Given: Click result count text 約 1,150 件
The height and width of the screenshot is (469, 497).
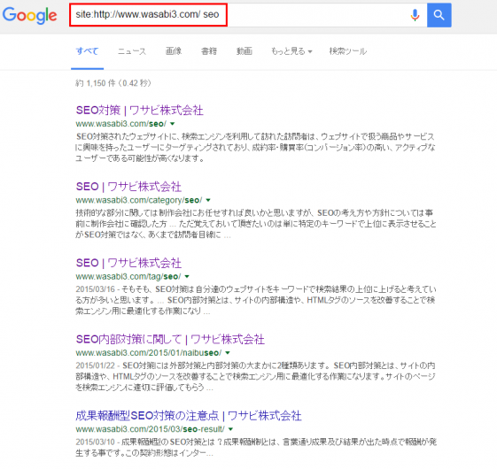Looking at the screenshot, I should [96, 83].
